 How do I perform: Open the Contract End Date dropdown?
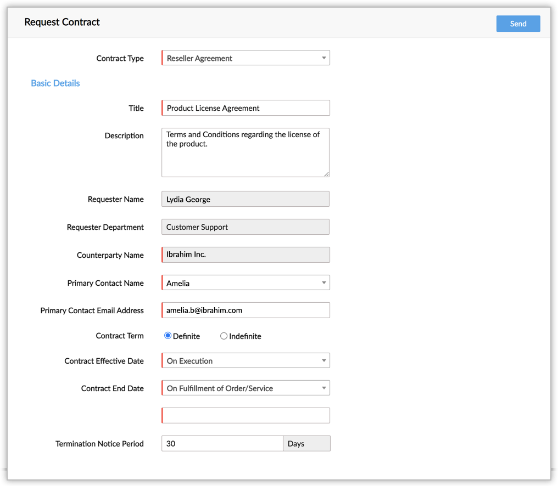pos(245,388)
